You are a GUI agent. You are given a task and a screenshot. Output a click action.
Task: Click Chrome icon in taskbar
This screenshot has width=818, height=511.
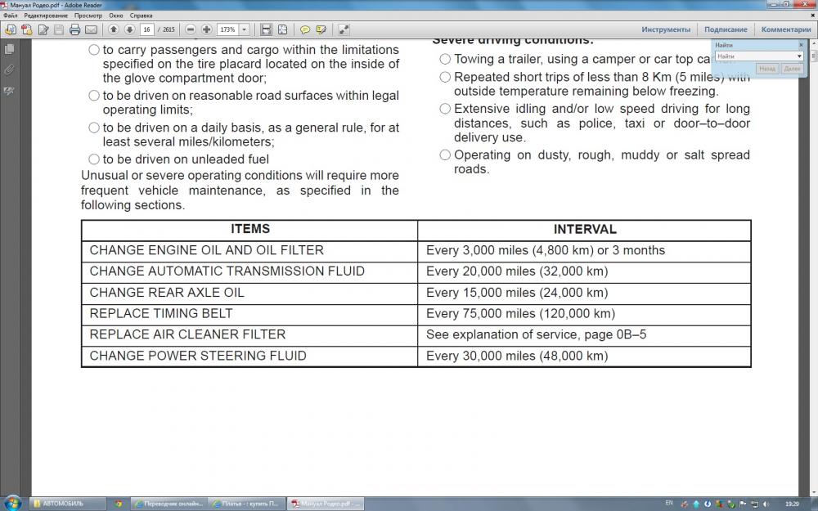119,504
